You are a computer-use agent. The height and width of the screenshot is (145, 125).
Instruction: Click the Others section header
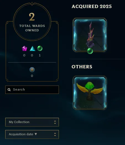coord(82,67)
